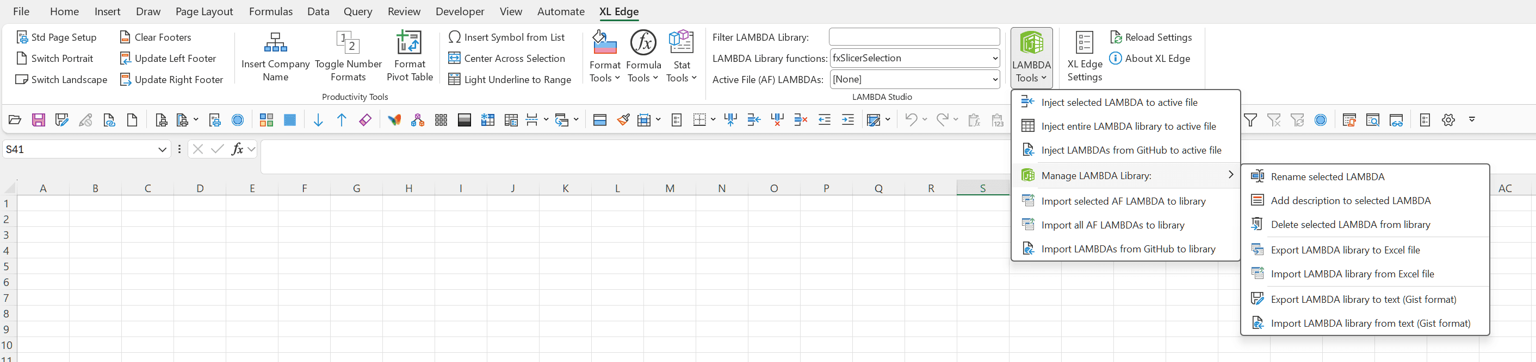The height and width of the screenshot is (362, 1536).
Task: Choose Export LAMBDA library to text (Gist format)
Action: 1365,300
